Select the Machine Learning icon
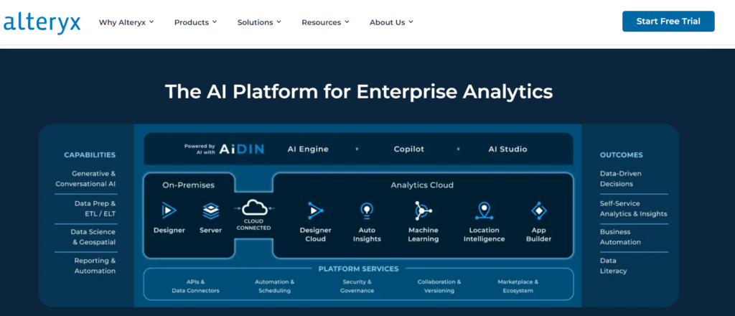 point(423,210)
